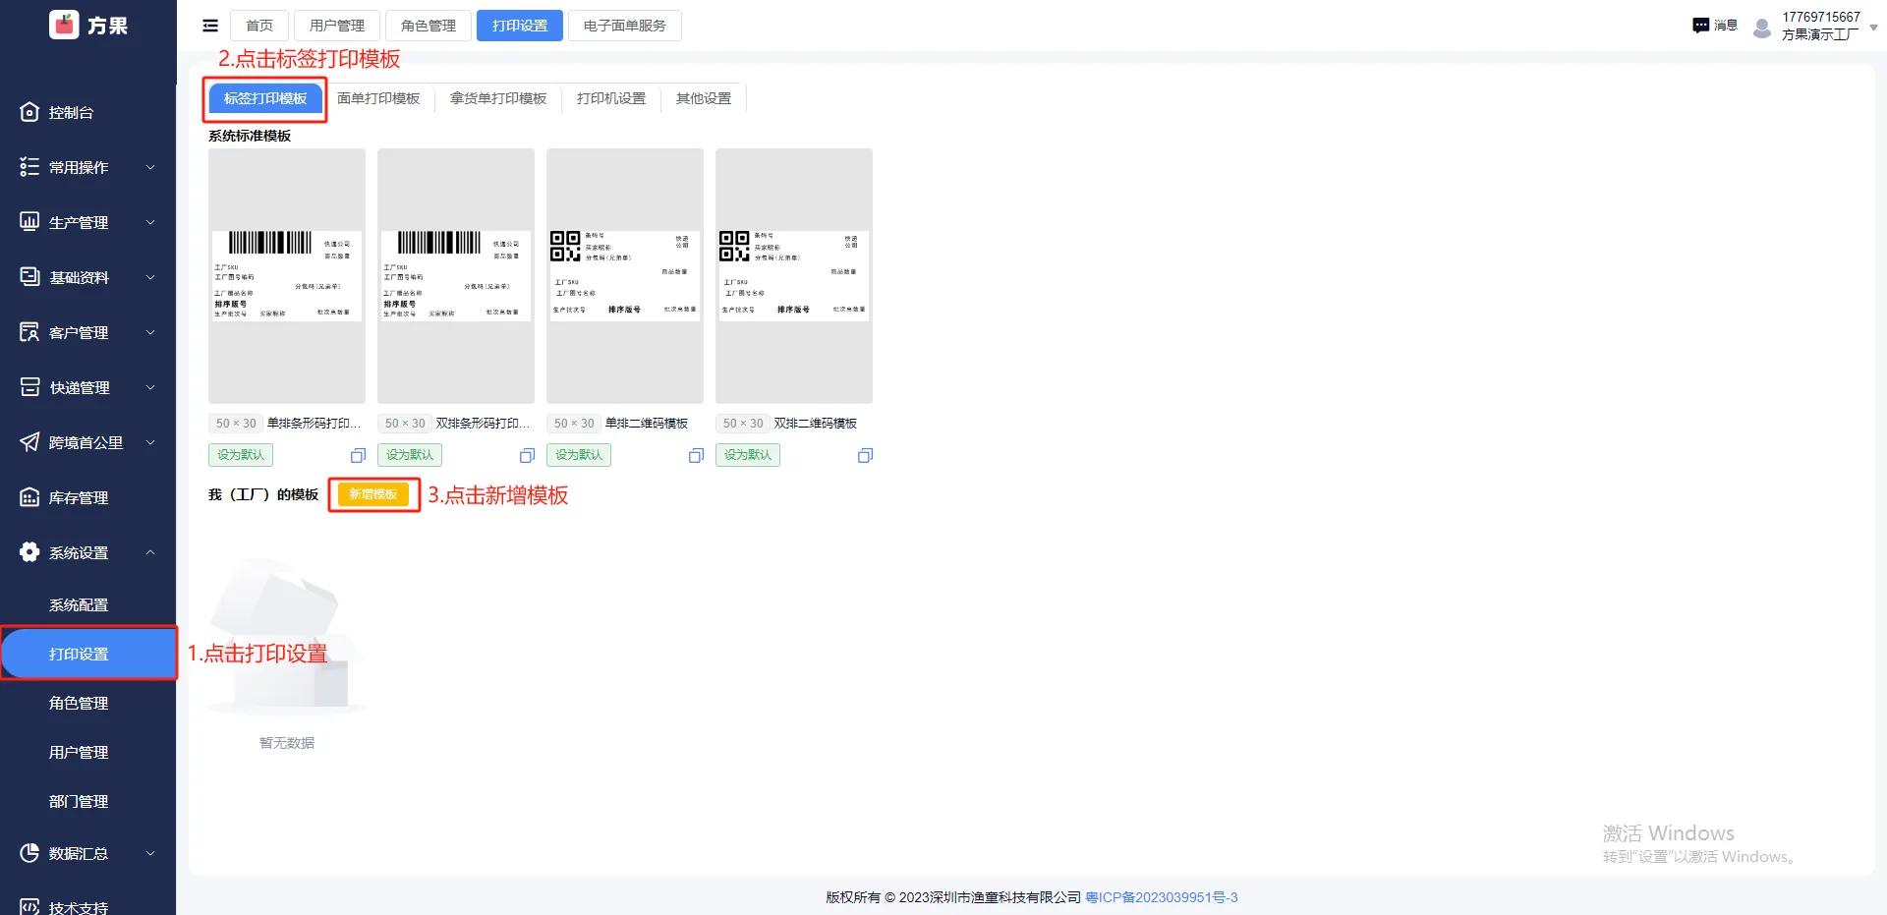The image size is (1887, 915).
Task: Collapse the 系统设置 sidebar menu
Action: [88, 552]
